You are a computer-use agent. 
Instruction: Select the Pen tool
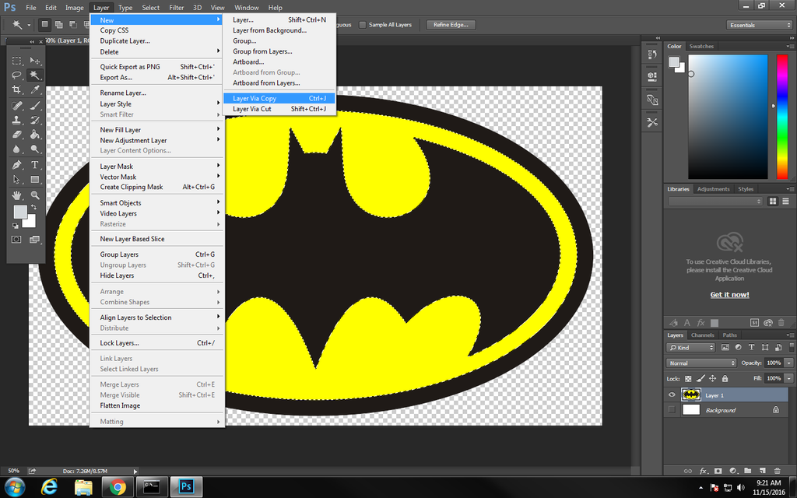16,165
